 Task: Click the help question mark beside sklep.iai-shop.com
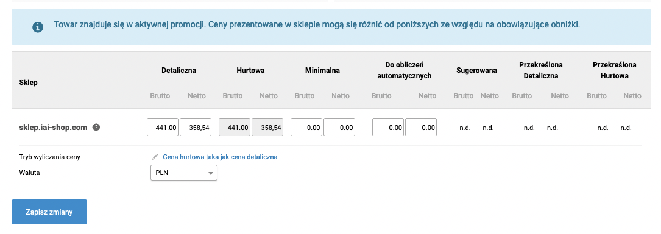tap(96, 127)
